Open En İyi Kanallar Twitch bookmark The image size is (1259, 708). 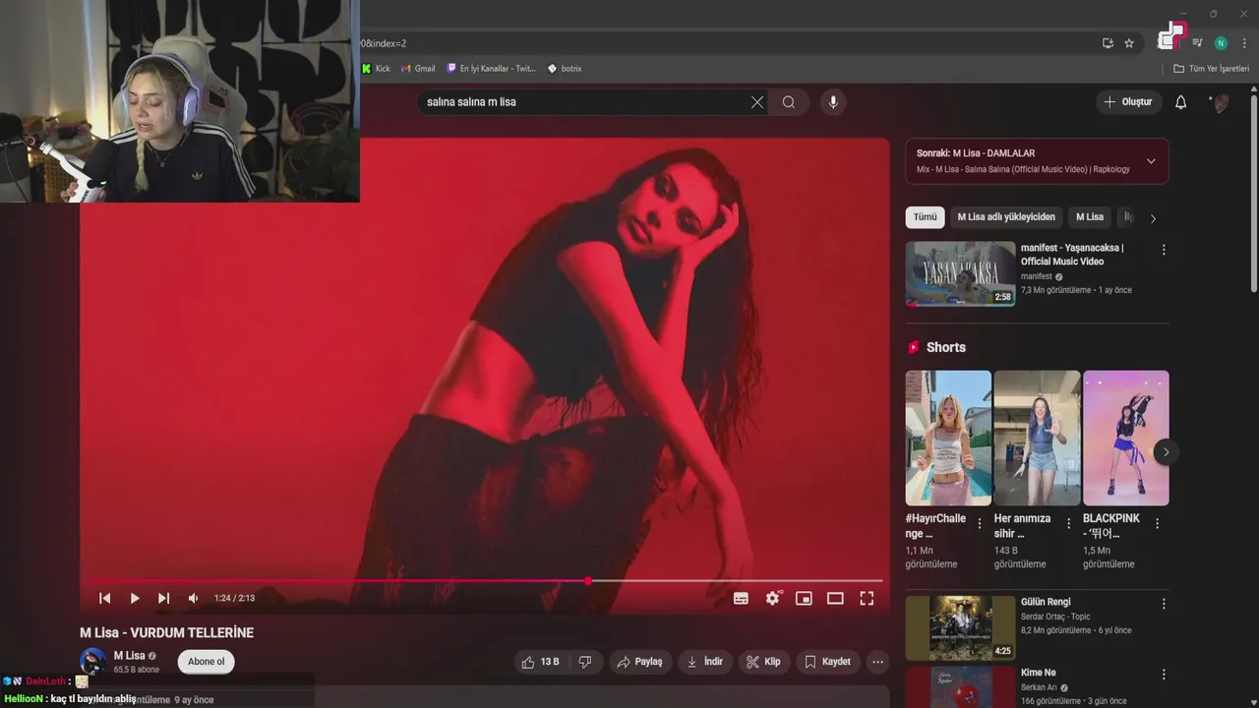coord(491,69)
